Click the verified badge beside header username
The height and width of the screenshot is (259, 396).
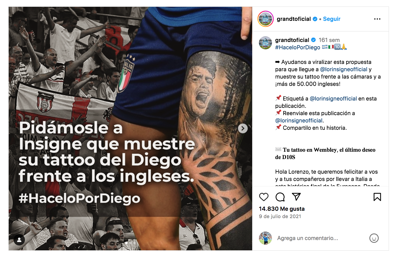coord(315,19)
